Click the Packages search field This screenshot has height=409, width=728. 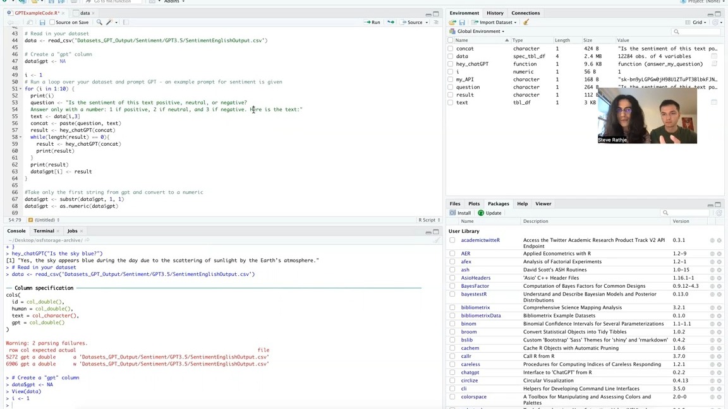686,213
